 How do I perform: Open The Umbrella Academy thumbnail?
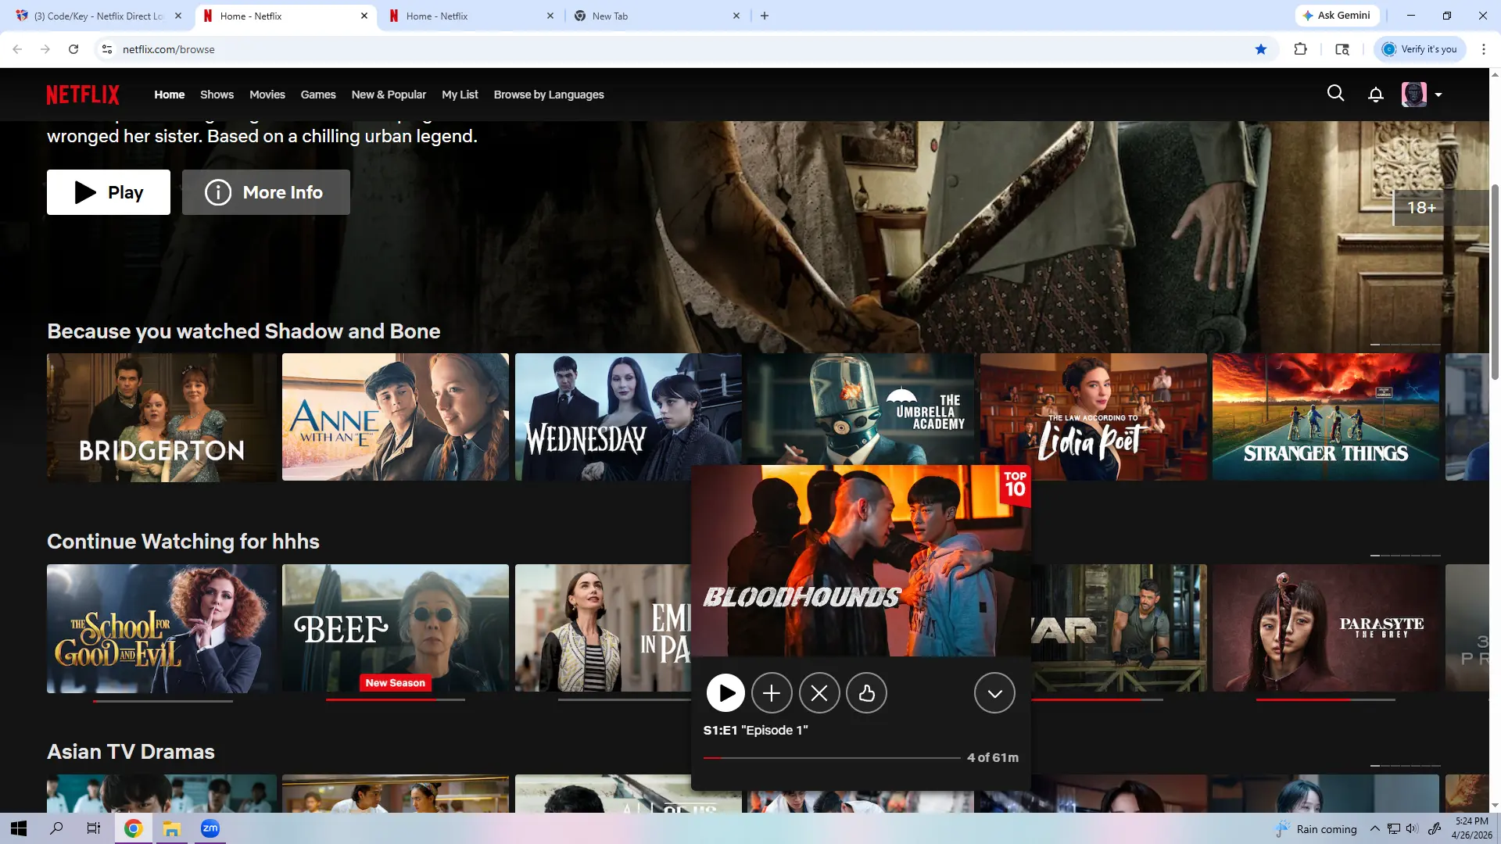tap(861, 409)
